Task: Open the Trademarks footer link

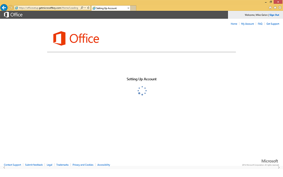Action: coord(62,165)
